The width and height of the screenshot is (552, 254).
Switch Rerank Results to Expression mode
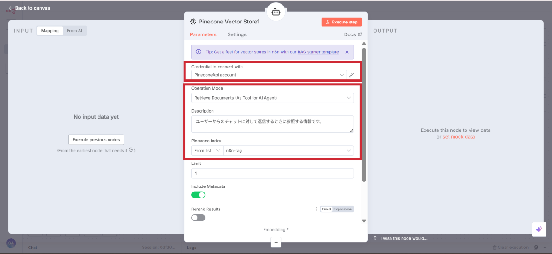tap(343, 209)
